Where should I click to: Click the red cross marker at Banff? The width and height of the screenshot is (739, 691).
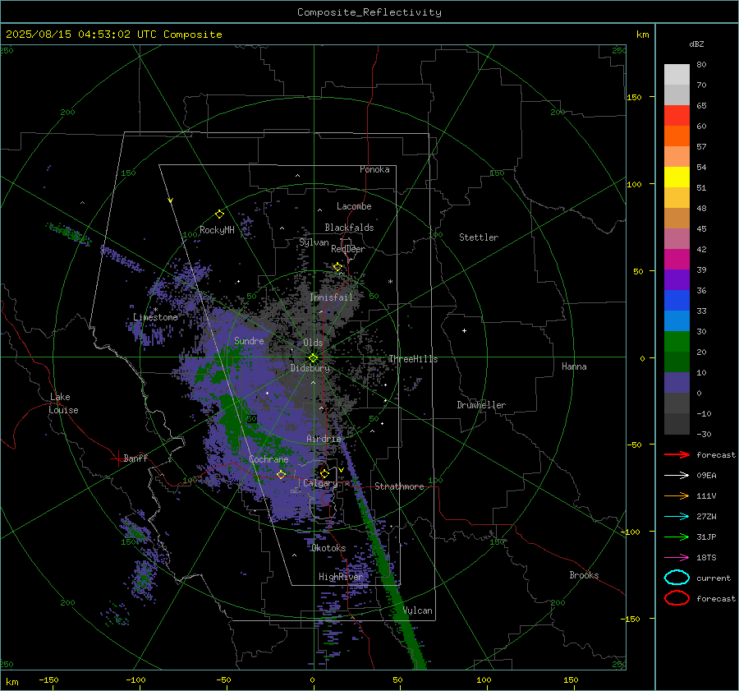117,458
